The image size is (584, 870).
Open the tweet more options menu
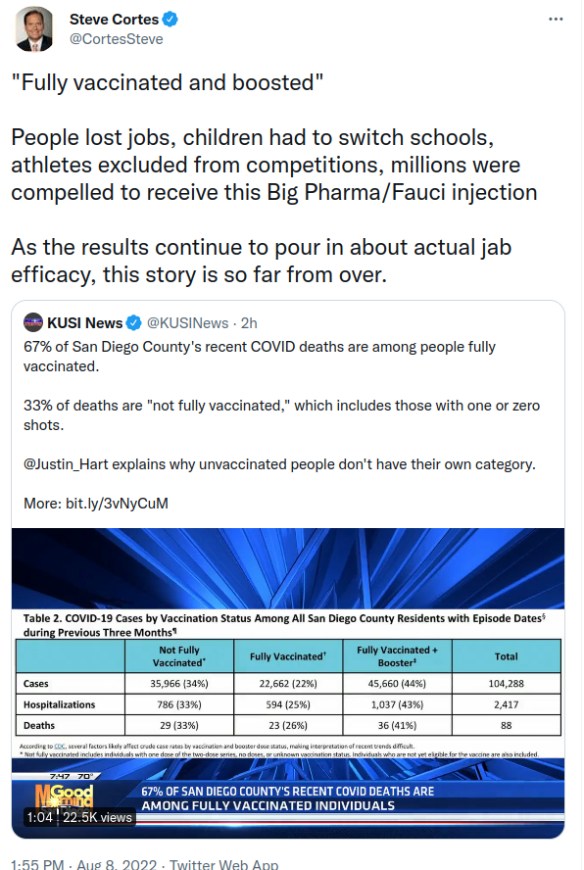(556, 20)
